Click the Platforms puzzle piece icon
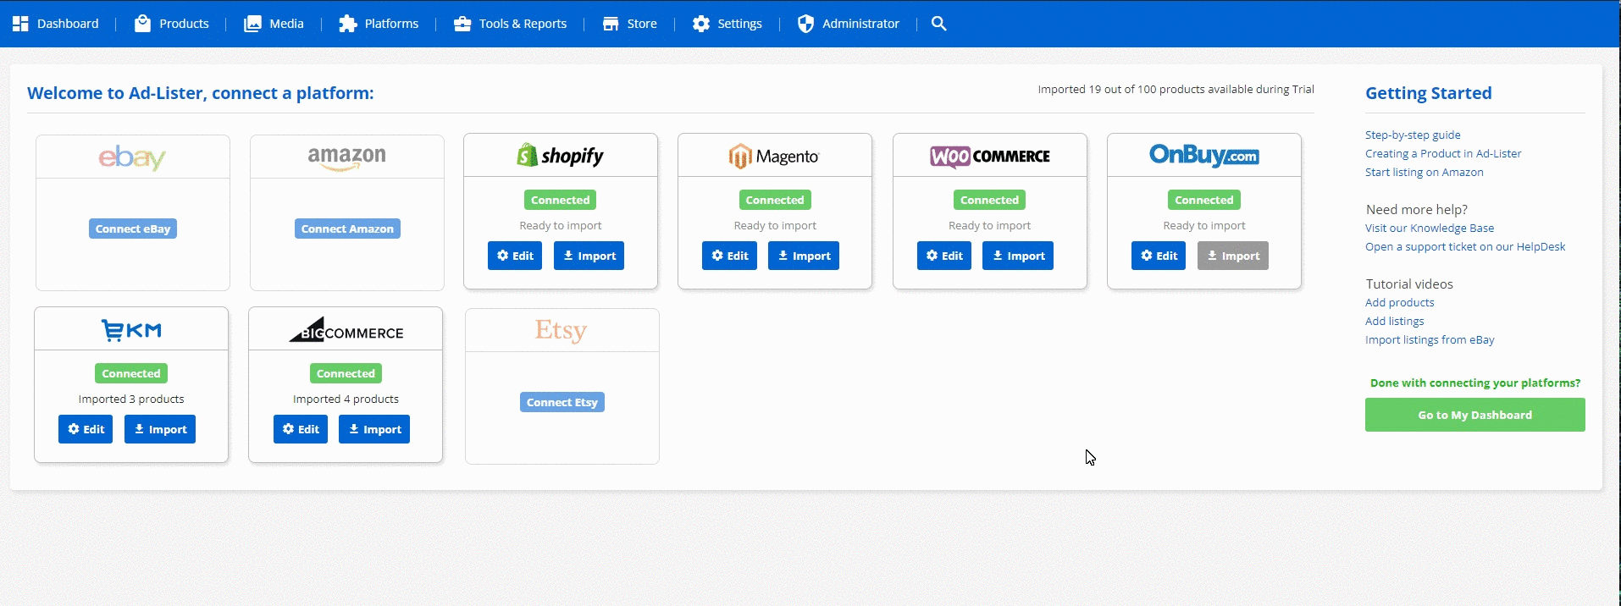The height and width of the screenshot is (606, 1621). tap(347, 24)
